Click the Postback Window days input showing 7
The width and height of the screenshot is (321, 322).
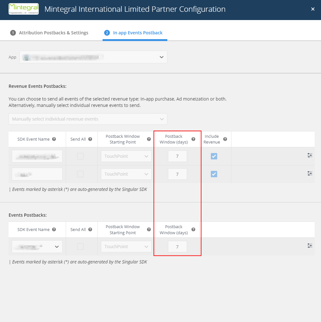[x=177, y=156]
